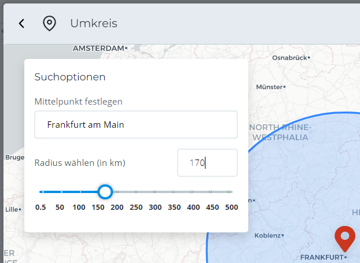Set radius slider to the 300 mark
The height and width of the screenshot is (263, 360).
pyautogui.click(x=155, y=192)
